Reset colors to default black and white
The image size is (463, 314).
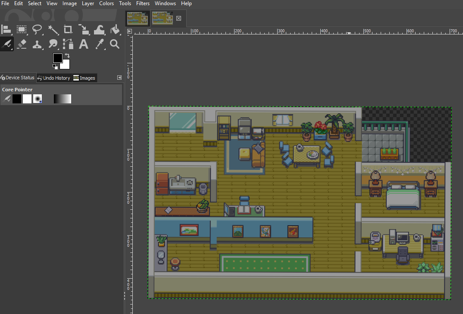(x=55, y=67)
